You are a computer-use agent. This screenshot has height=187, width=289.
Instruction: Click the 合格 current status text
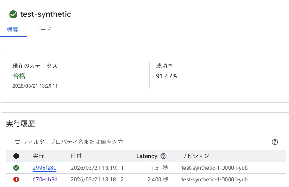(x=19, y=76)
